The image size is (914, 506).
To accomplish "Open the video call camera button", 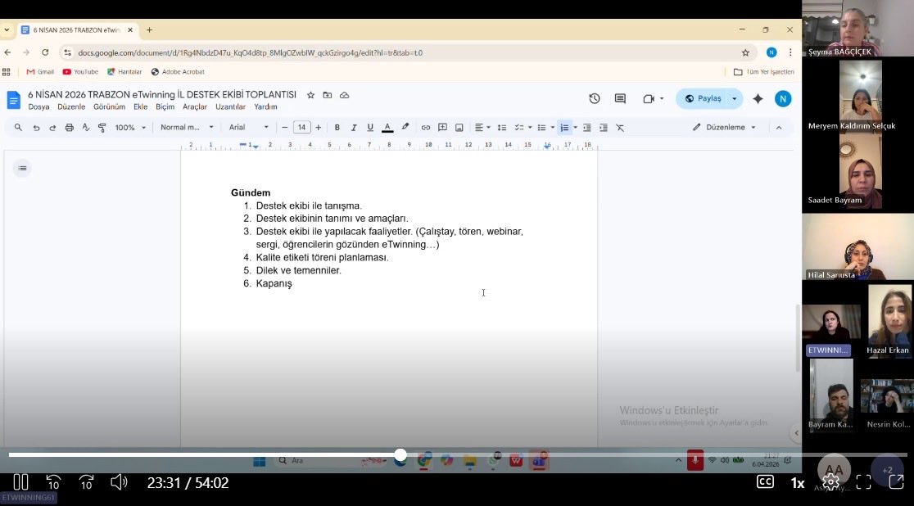I will tap(648, 98).
